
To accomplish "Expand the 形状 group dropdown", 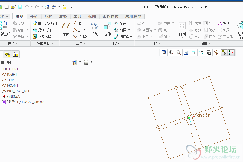I will 118,44.
